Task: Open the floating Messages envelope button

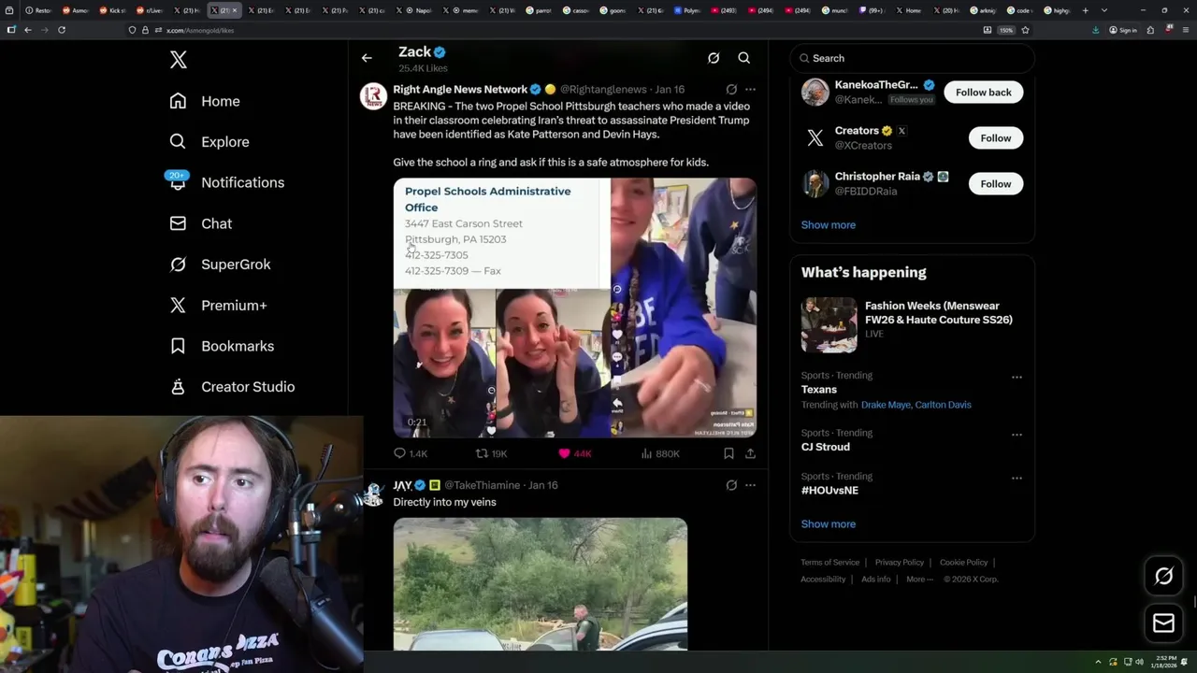Action: pos(1163,623)
